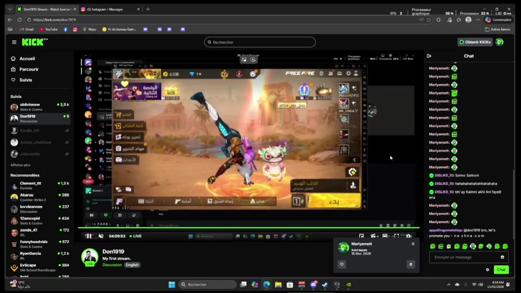Click mute icon on Mariyemett card
This screenshot has height=293, width=521.
[x=410, y=264]
